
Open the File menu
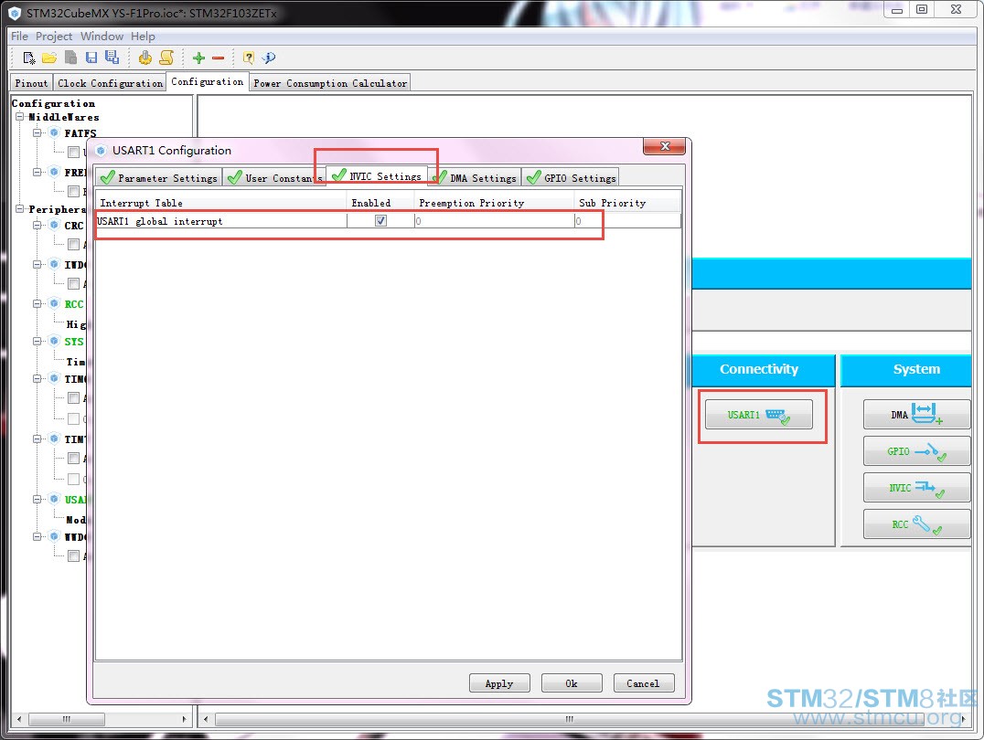coord(19,37)
